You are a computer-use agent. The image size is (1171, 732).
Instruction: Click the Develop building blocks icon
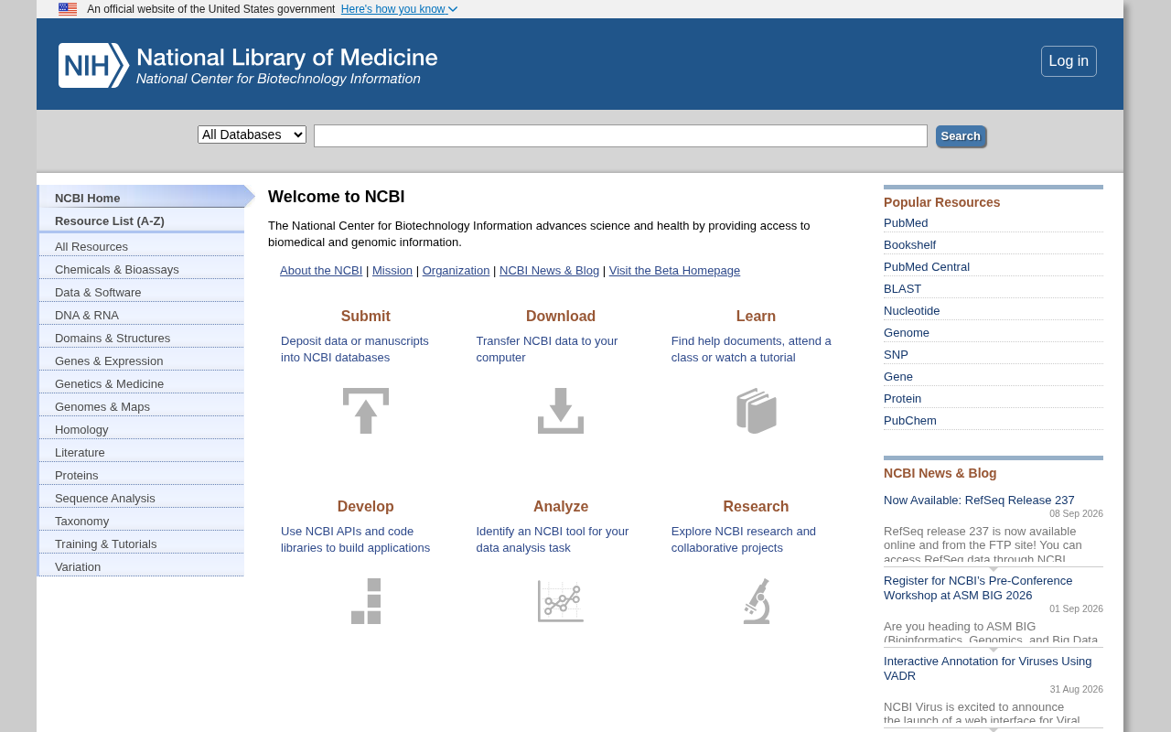[366, 601]
